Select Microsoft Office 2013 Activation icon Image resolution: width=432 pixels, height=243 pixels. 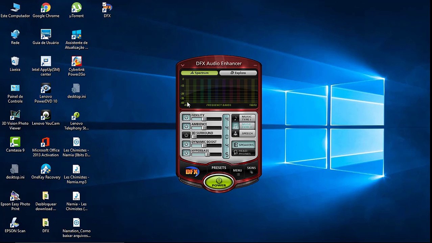46,147
